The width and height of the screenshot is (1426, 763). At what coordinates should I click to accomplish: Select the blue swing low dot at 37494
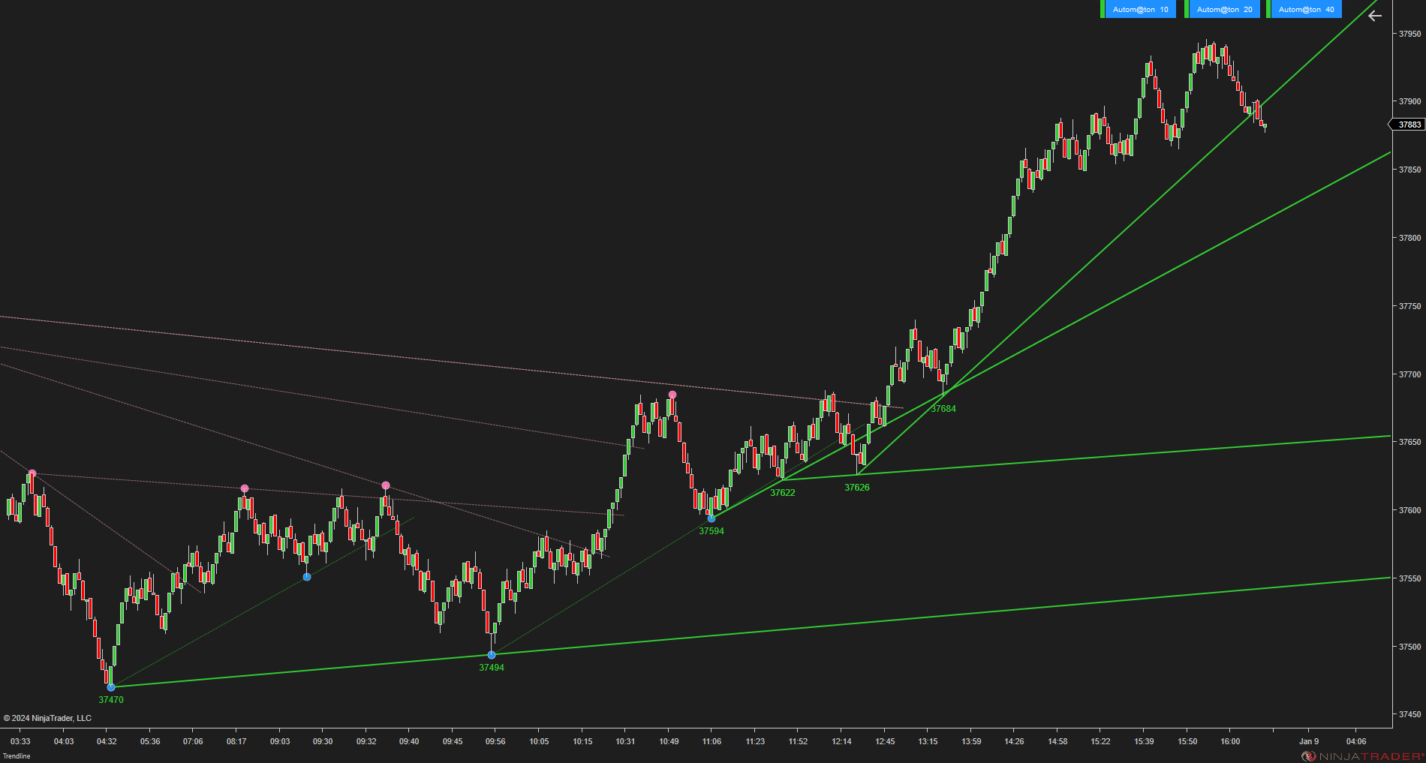492,655
